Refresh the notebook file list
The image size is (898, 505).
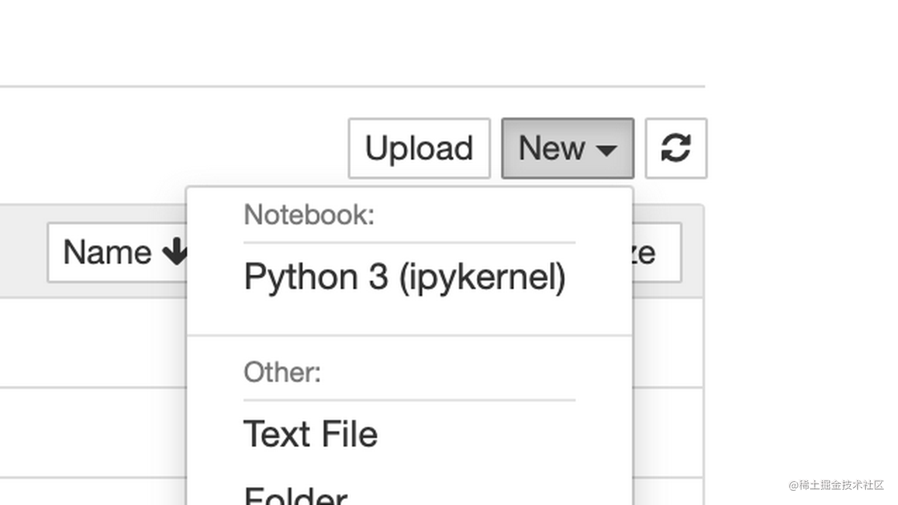point(676,148)
